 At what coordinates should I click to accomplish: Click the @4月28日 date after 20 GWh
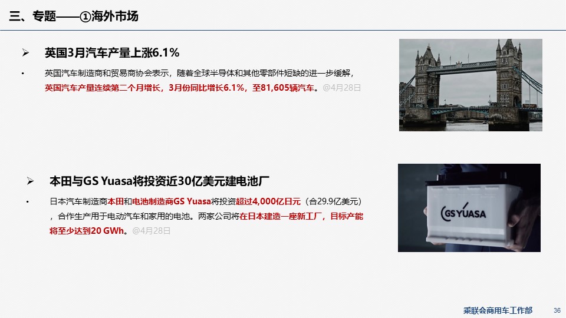click(152, 231)
